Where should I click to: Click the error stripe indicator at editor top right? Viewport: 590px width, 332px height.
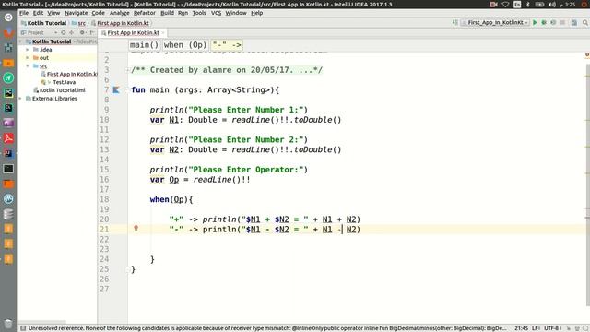pos(587,55)
